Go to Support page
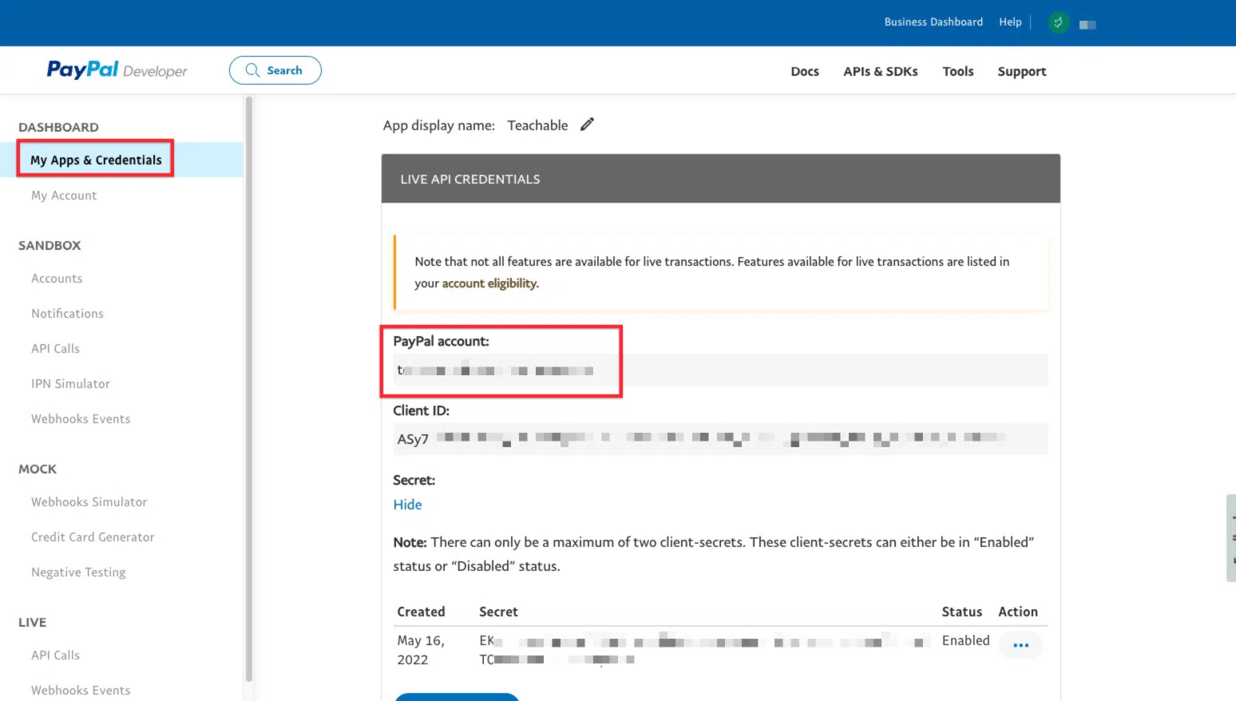1236x701 pixels. pos(1021,71)
